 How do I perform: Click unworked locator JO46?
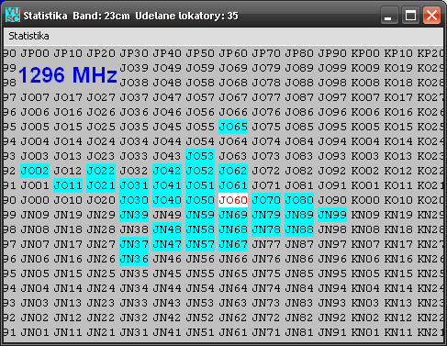click(x=167, y=112)
